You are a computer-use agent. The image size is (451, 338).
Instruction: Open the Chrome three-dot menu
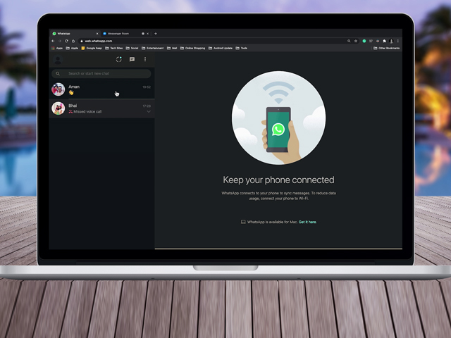click(398, 41)
